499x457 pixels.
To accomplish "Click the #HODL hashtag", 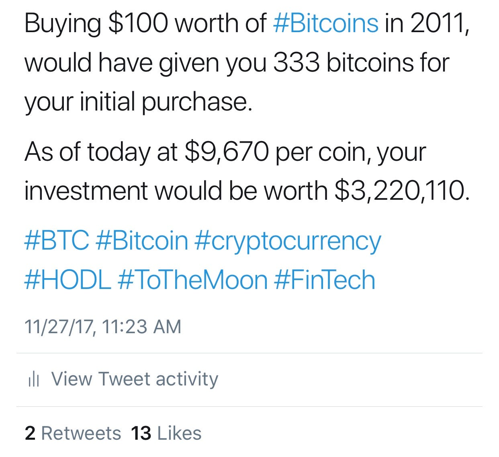I will [67, 278].
